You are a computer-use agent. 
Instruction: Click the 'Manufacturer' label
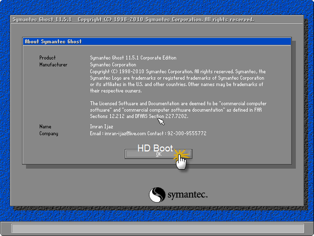[x=53, y=64]
